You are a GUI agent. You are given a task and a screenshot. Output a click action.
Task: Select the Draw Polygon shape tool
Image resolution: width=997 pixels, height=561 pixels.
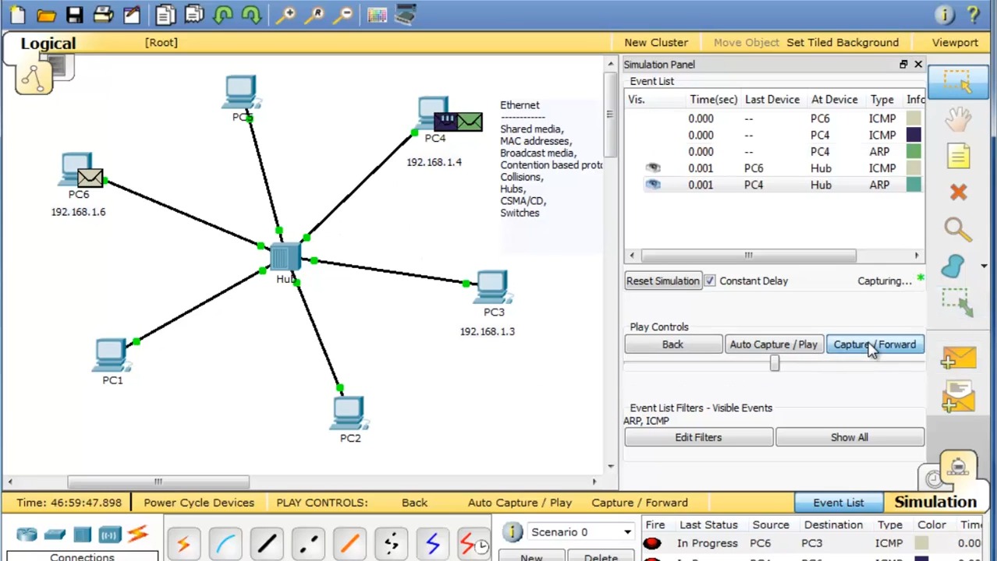[953, 266]
